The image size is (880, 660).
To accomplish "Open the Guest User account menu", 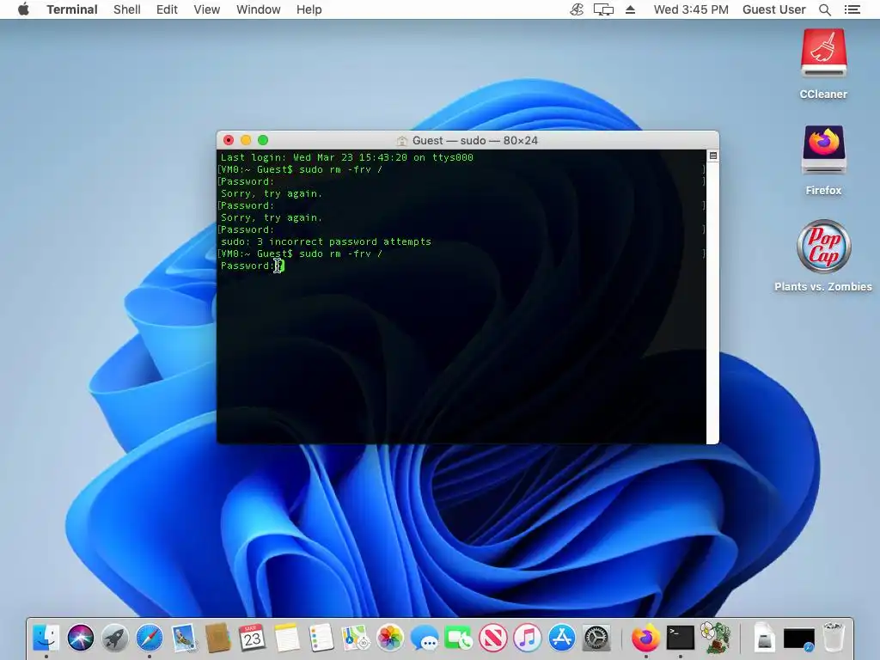I will pyautogui.click(x=774, y=9).
